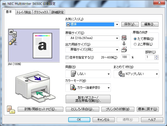The height and width of the screenshot is (126, 167).
Task: Click the 保存 button
Action: coord(130,24)
